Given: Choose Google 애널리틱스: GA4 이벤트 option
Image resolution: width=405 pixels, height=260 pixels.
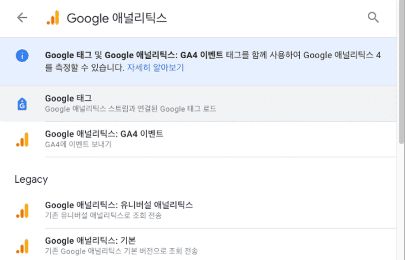Looking at the screenshot, I should tap(104, 134).
